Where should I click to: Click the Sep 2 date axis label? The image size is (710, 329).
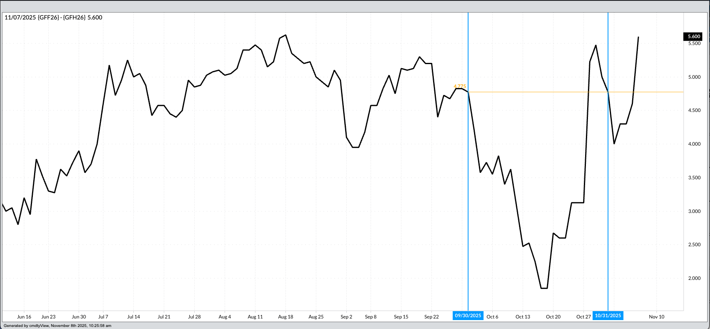coord(346,317)
